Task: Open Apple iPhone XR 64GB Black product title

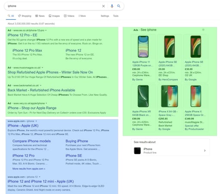Action: tap(142, 113)
